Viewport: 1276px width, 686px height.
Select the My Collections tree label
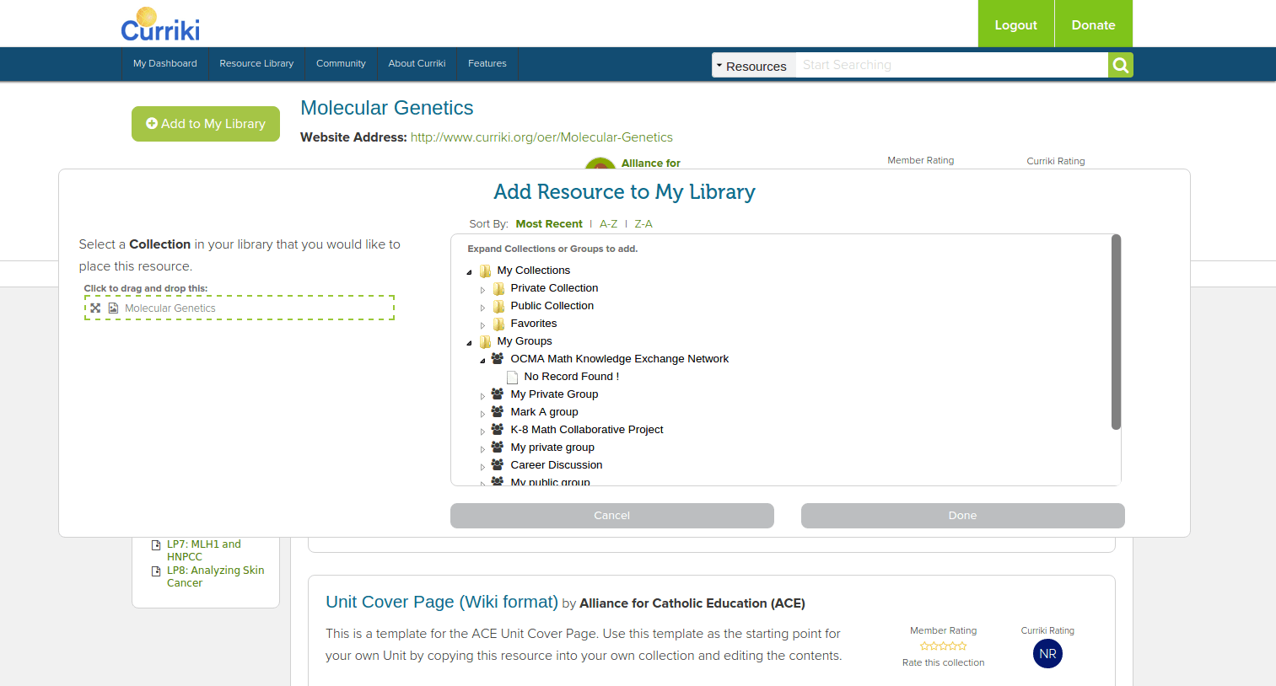[534, 271]
